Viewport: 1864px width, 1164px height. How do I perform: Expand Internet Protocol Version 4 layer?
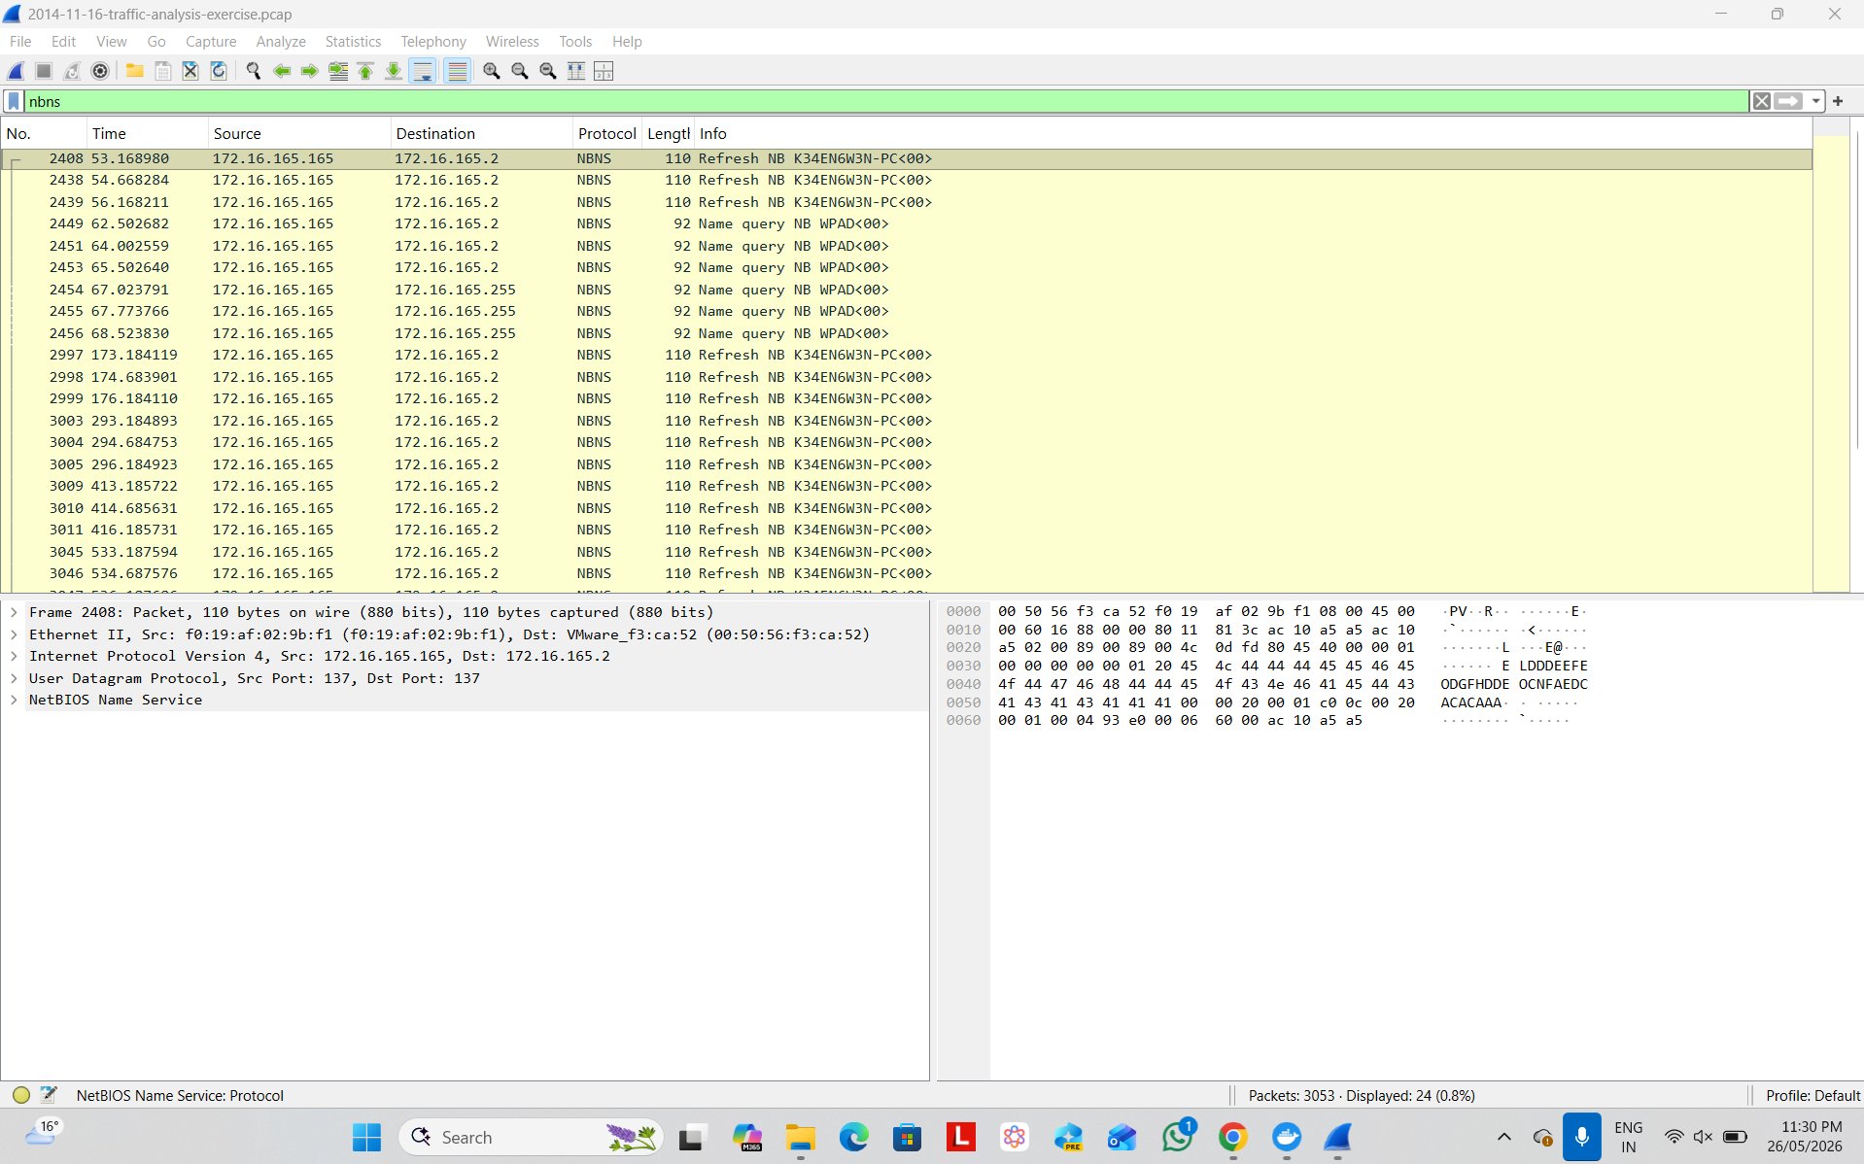(x=14, y=656)
